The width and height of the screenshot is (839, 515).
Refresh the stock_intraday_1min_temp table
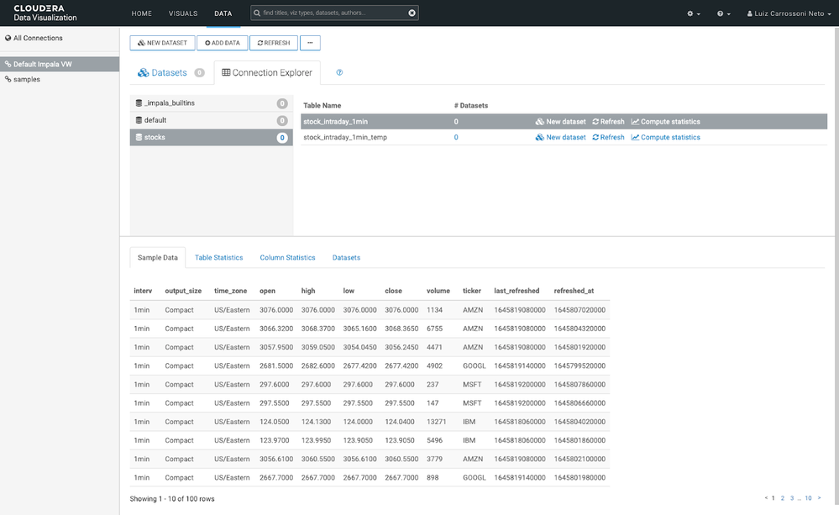click(608, 138)
